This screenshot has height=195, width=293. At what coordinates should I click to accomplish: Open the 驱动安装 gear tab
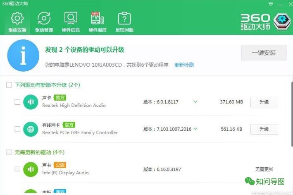17,22
